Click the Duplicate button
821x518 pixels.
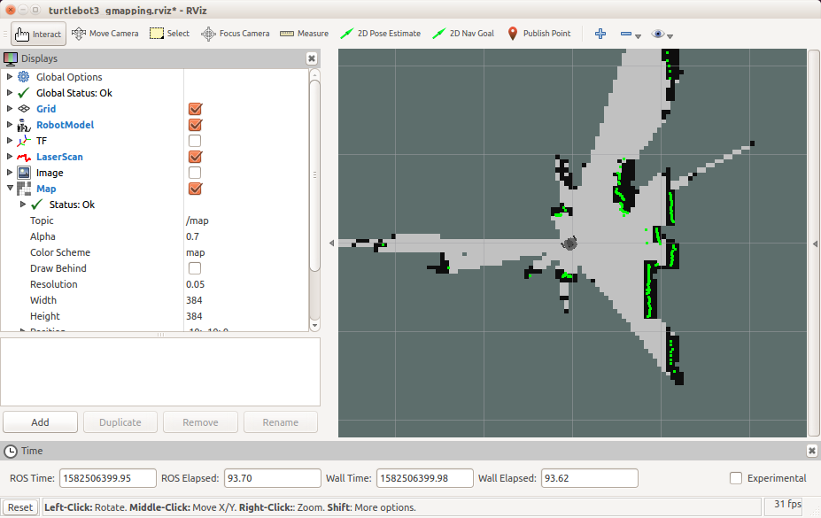[120, 422]
